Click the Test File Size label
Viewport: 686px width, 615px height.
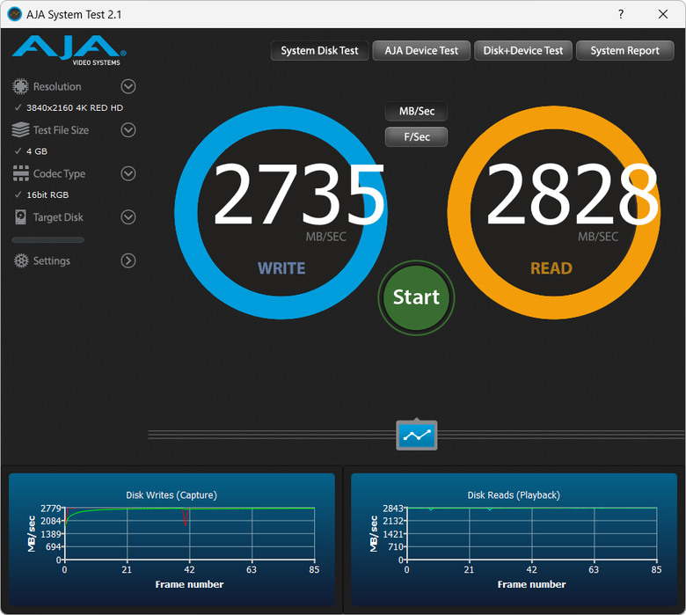[x=61, y=130]
